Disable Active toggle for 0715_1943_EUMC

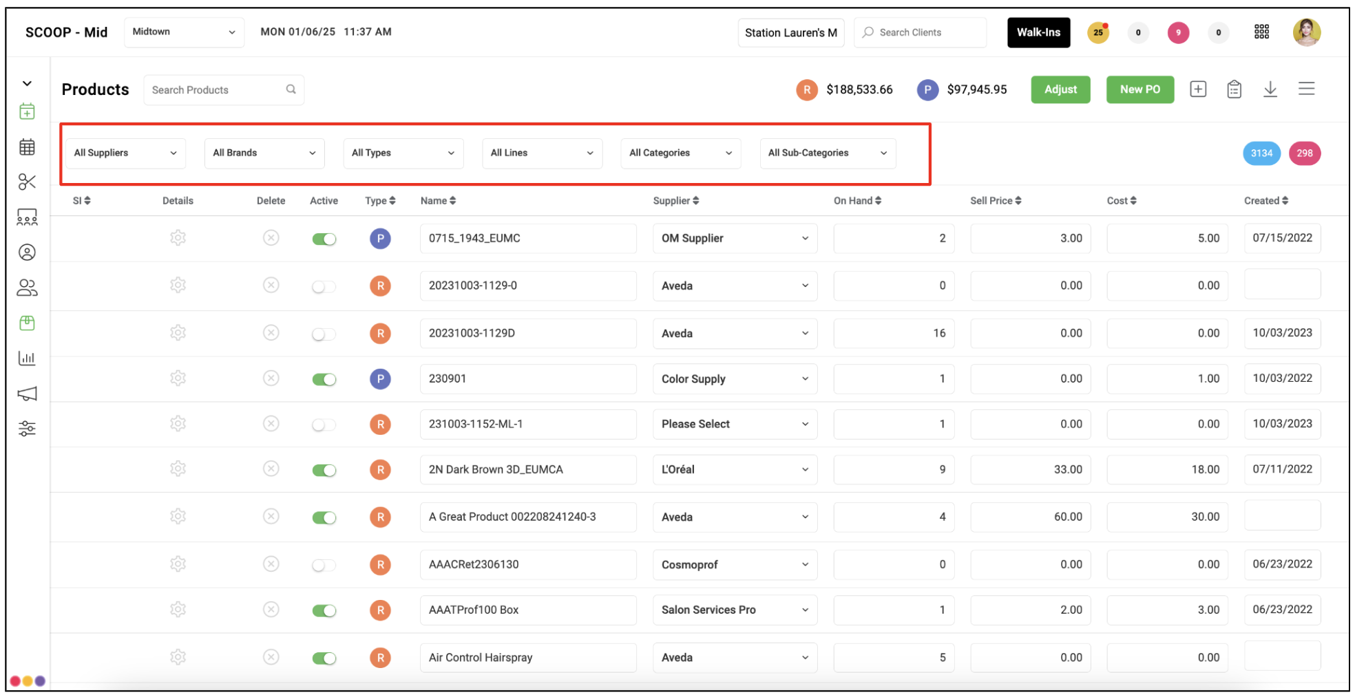(x=324, y=239)
